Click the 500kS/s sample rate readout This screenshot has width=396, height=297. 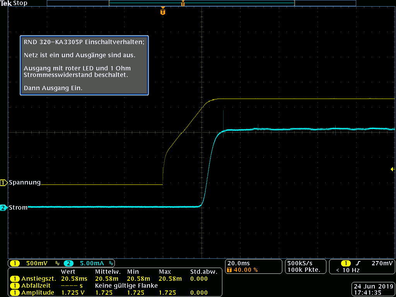(x=300, y=263)
